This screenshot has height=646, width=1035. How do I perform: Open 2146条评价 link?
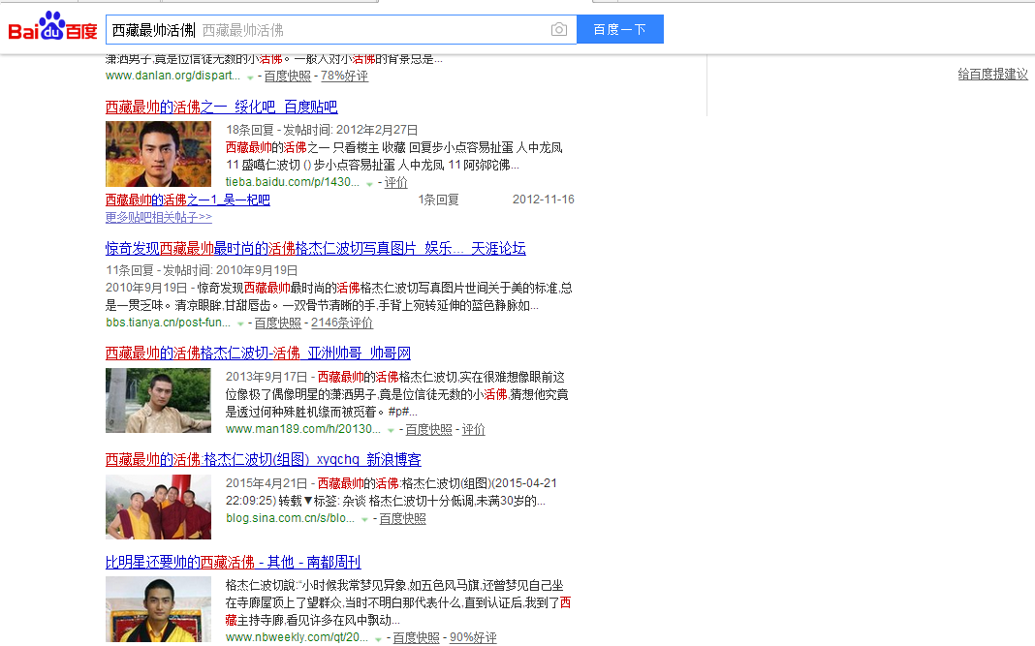click(x=342, y=323)
